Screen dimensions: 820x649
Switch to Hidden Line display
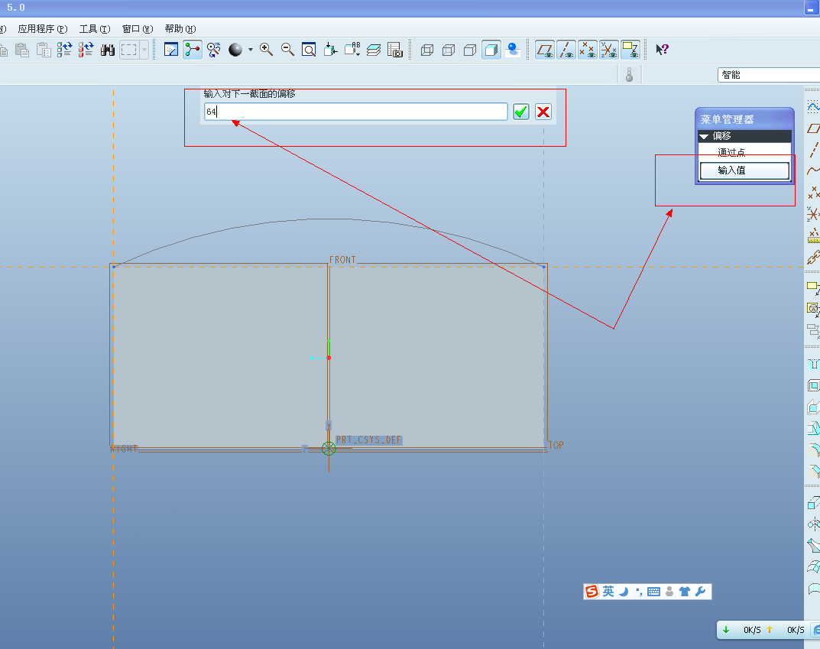coord(449,50)
